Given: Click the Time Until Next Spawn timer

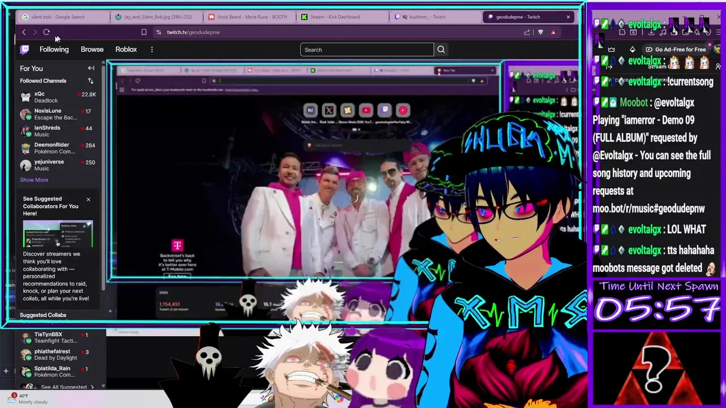Looking at the screenshot, I should pos(658,303).
